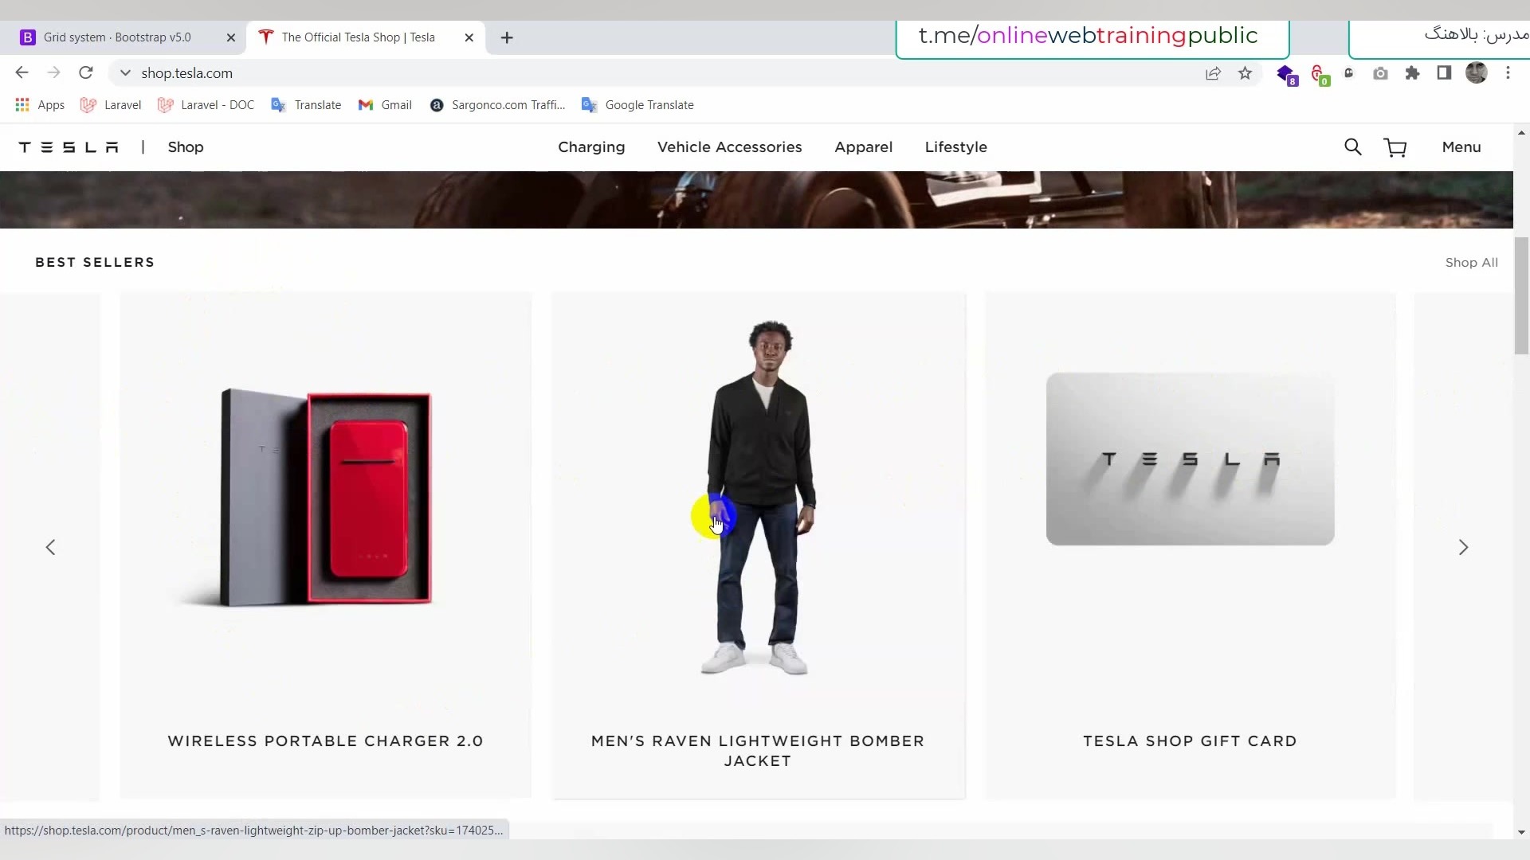The height and width of the screenshot is (860, 1530).
Task: Show next best sellers with right chevron
Action: point(1463,547)
